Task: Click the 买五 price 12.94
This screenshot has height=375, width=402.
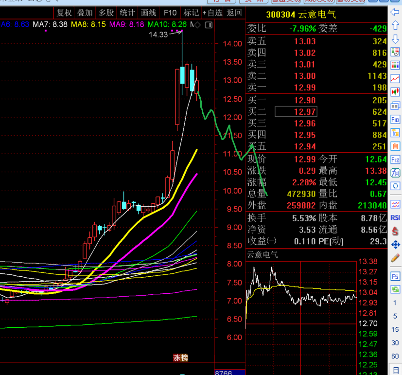Action: tap(305, 146)
